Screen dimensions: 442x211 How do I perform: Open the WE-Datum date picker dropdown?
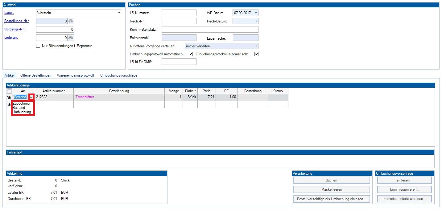coord(256,13)
